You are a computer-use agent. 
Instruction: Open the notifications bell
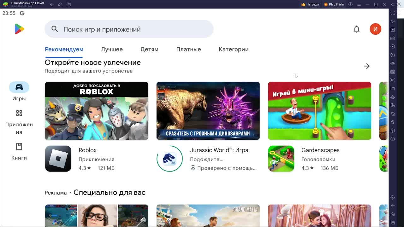tap(356, 29)
